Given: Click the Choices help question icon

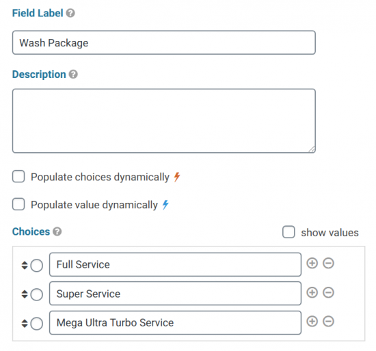Looking at the screenshot, I should [x=57, y=231].
